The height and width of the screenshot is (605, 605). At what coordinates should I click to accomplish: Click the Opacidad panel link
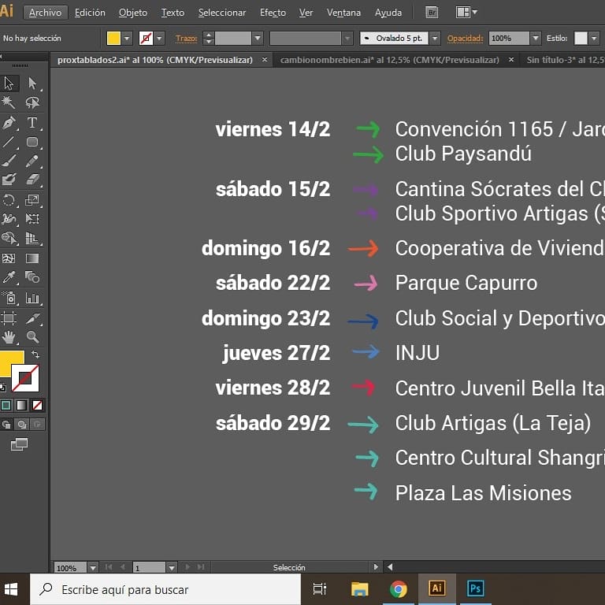click(465, 38)
